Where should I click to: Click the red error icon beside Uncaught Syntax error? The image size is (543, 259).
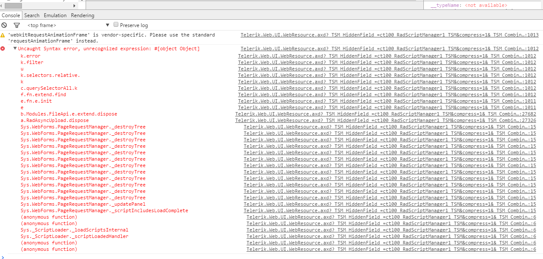pyautogui.click(x=3, y=49)
